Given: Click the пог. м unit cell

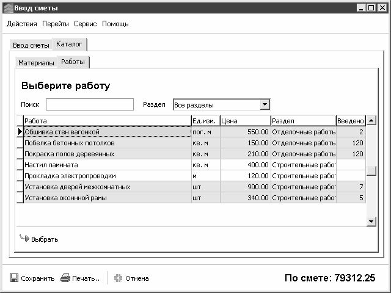Looking at the screenshot, I should tap(206, 132).
